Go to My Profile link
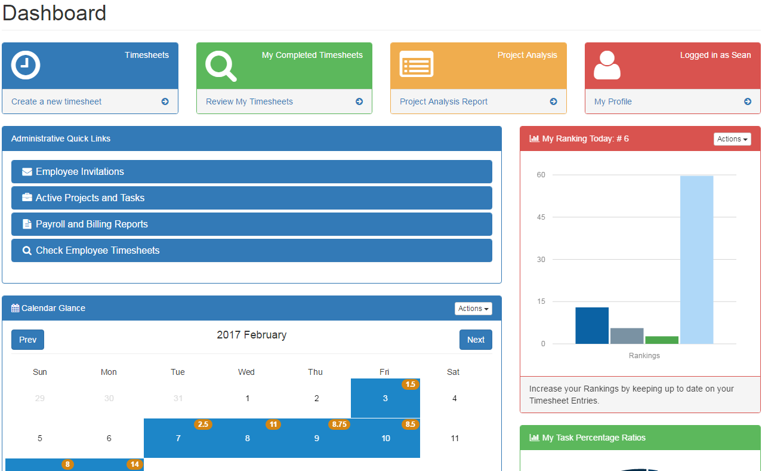This screenshot has height=471, width=765. coord(613,101)
